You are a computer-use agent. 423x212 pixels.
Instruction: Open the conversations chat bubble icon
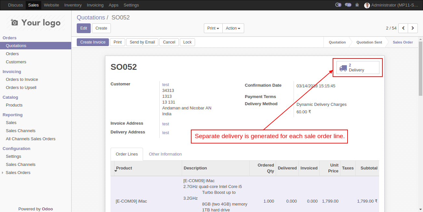[348, 5]
